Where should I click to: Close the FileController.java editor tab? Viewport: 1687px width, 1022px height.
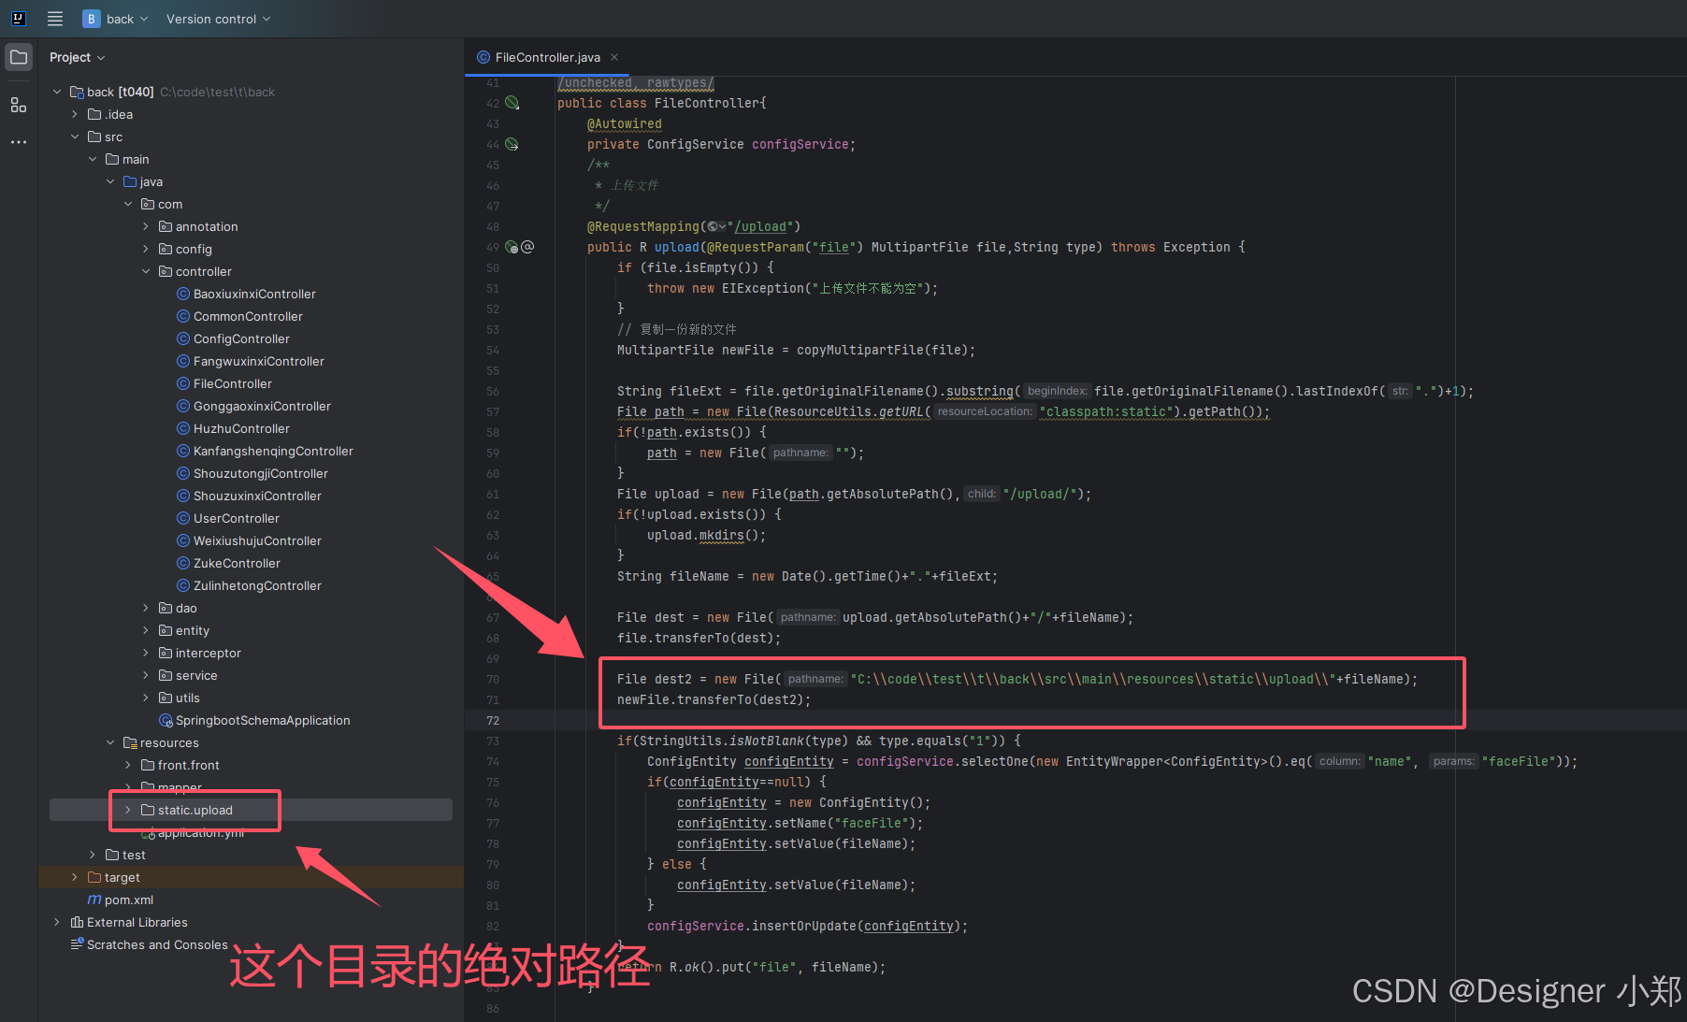coord(614,57)
